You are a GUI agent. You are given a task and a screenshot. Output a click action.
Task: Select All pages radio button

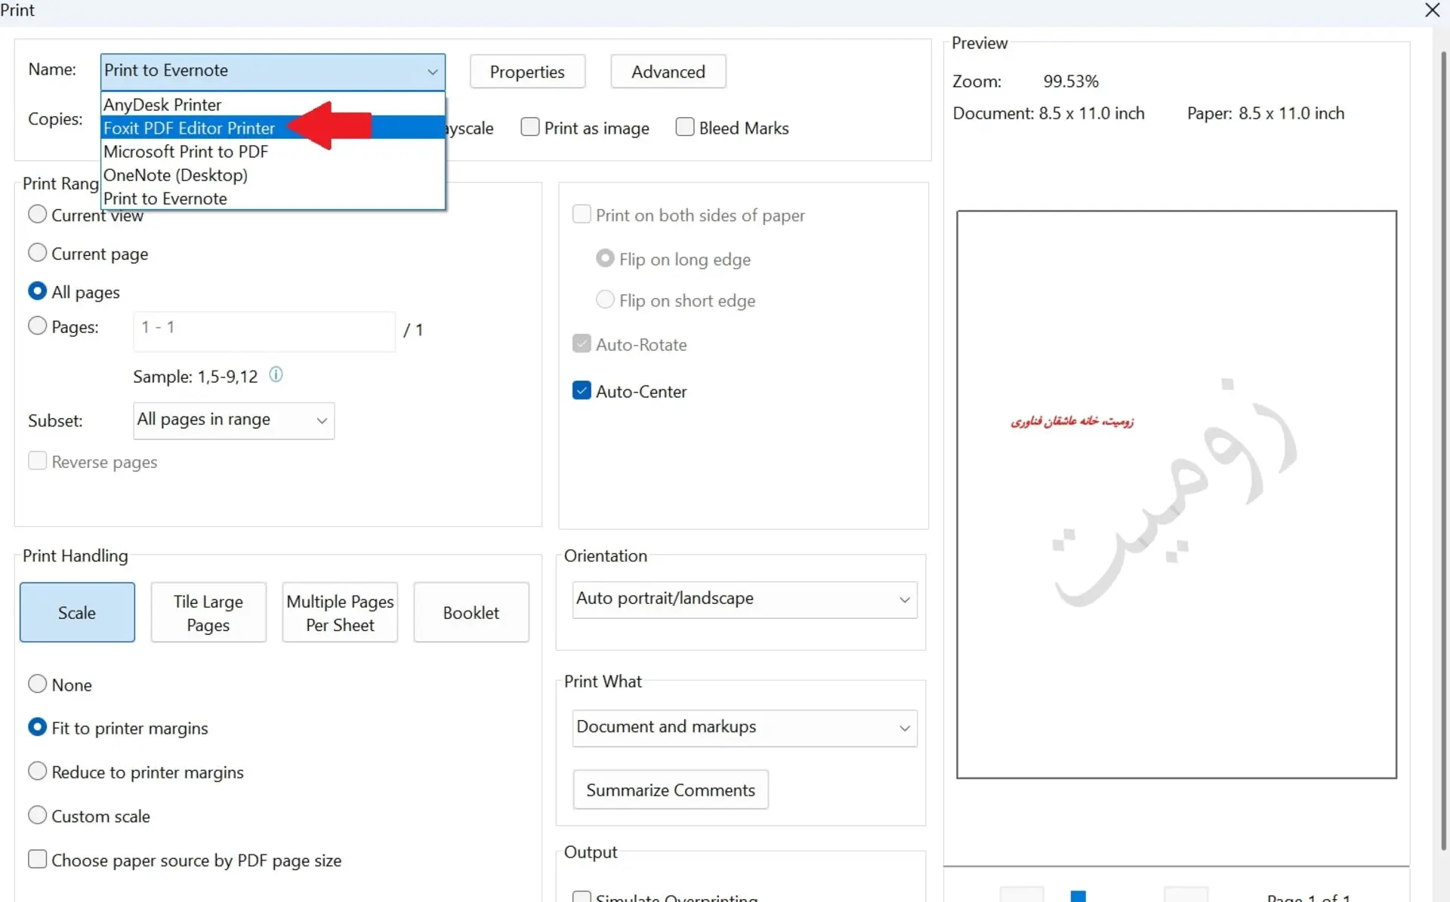point(37,291)
